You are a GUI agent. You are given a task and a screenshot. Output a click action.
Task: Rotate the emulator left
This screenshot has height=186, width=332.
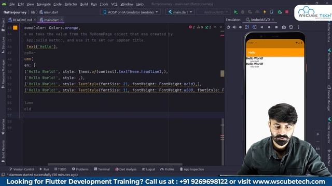[247, 27]
